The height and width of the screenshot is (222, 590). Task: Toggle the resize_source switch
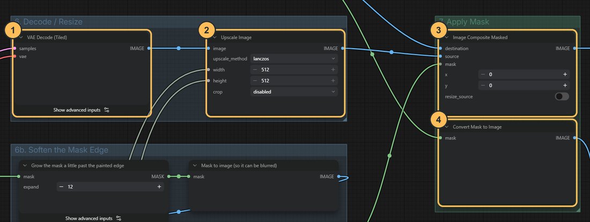click(x=562, y=97)
